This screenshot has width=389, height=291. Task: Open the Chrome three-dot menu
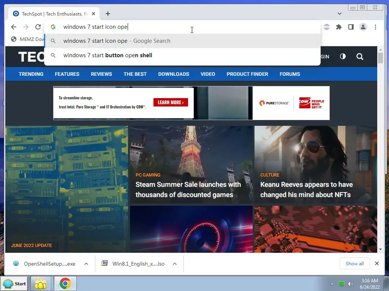(375, 27)
